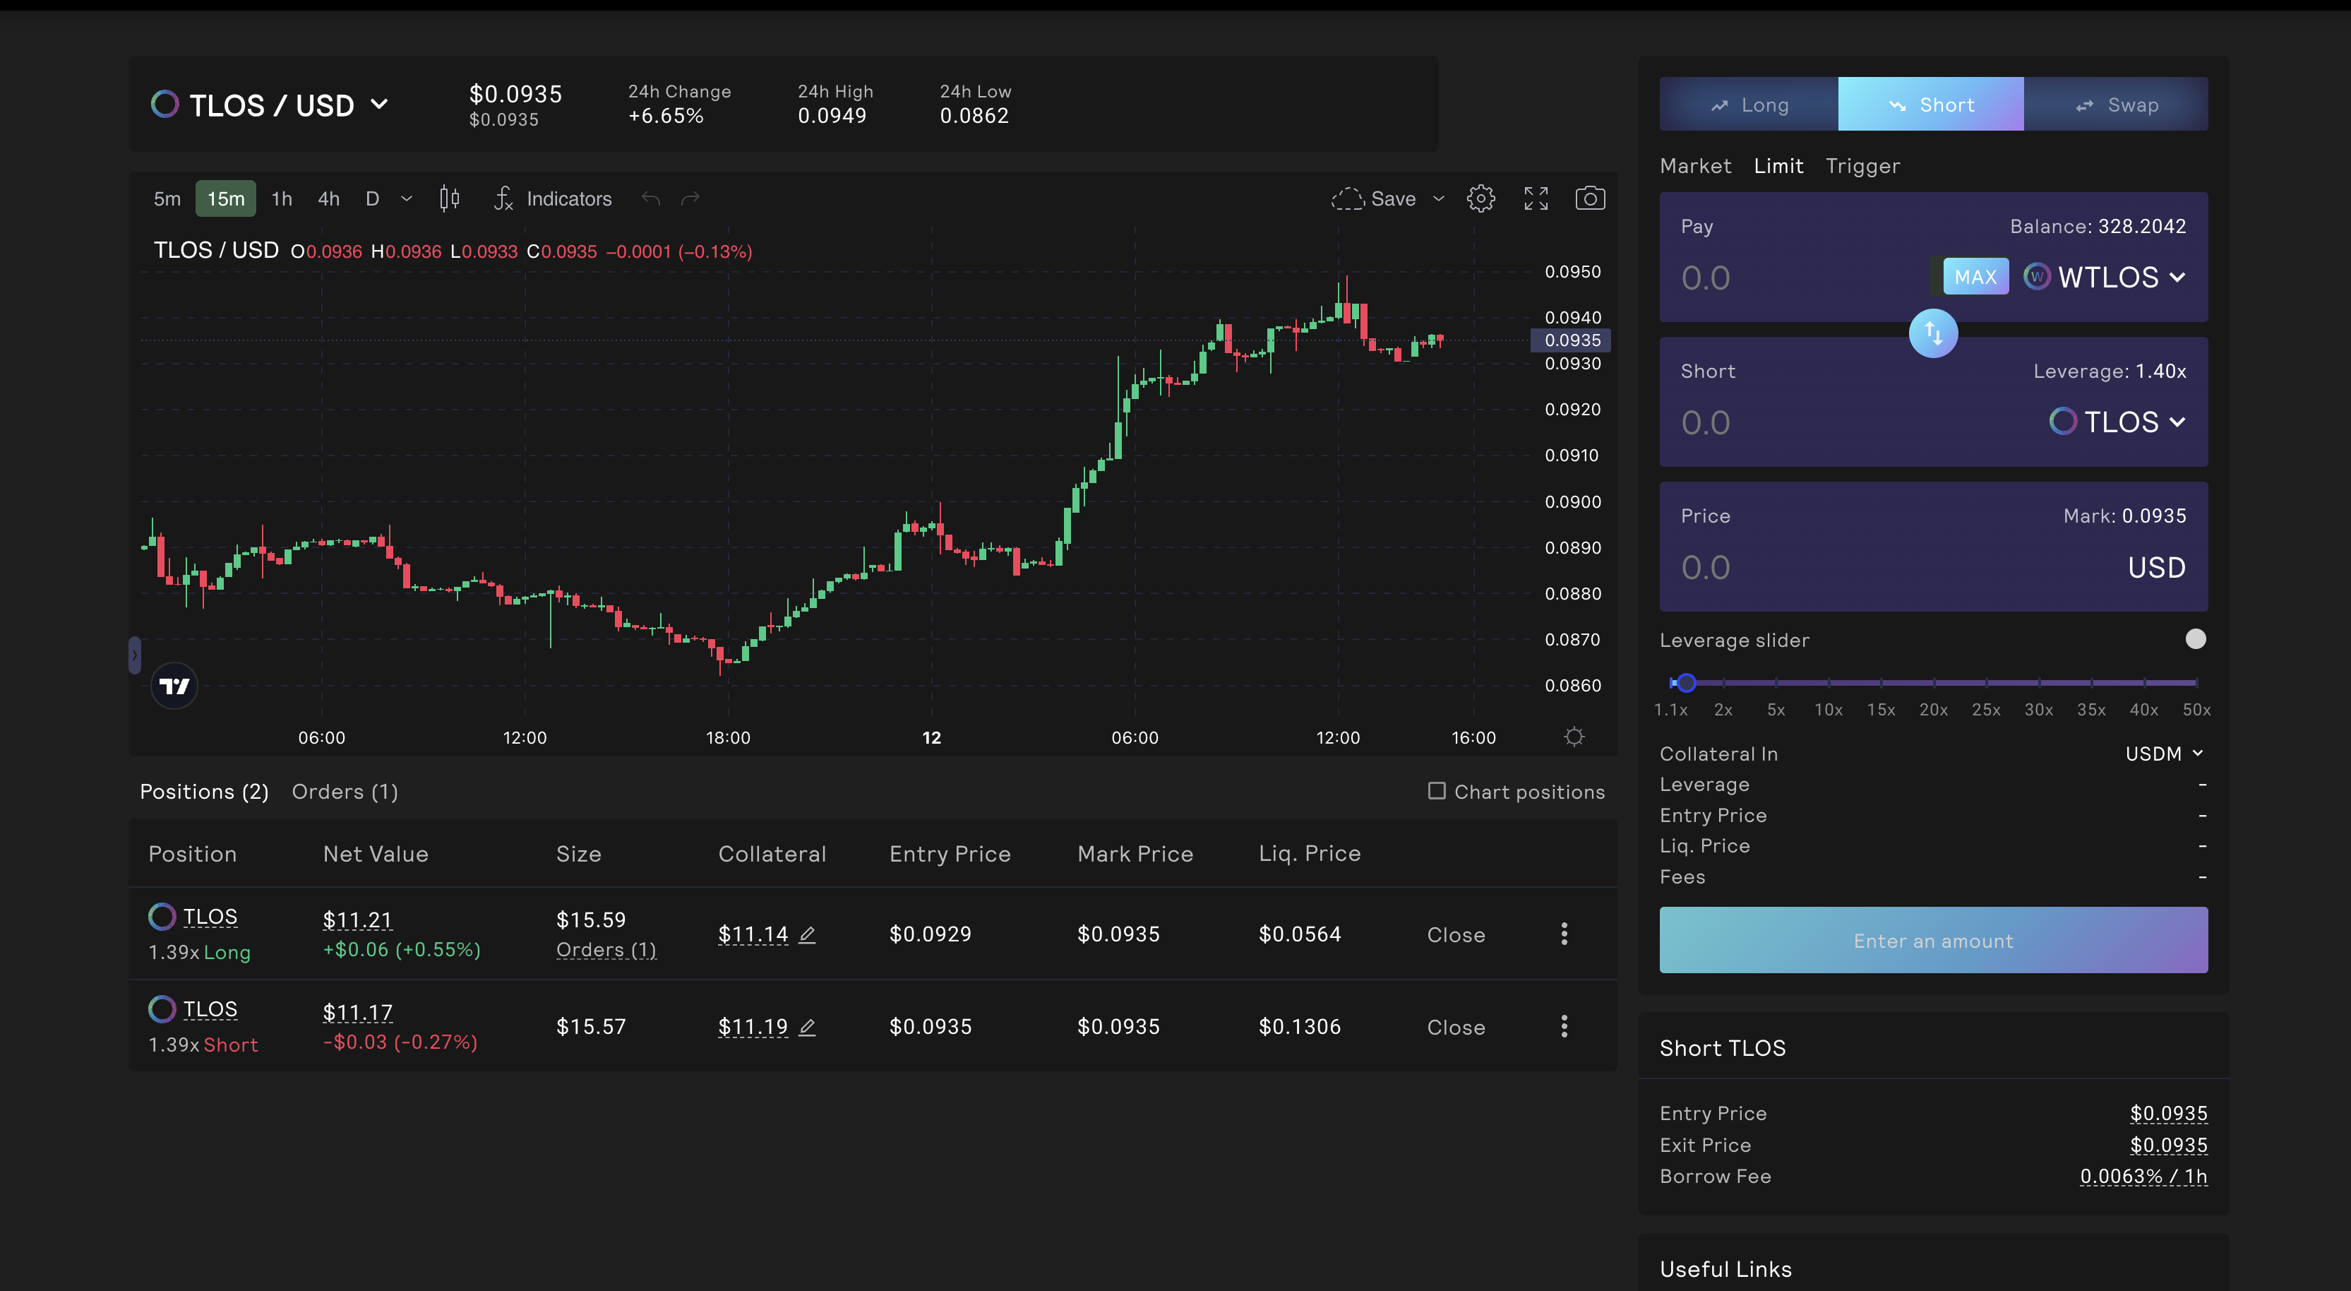Viewport: 2351px width, 1291px height.
Task: Open the Indicators menu
Action: point(553,198)
